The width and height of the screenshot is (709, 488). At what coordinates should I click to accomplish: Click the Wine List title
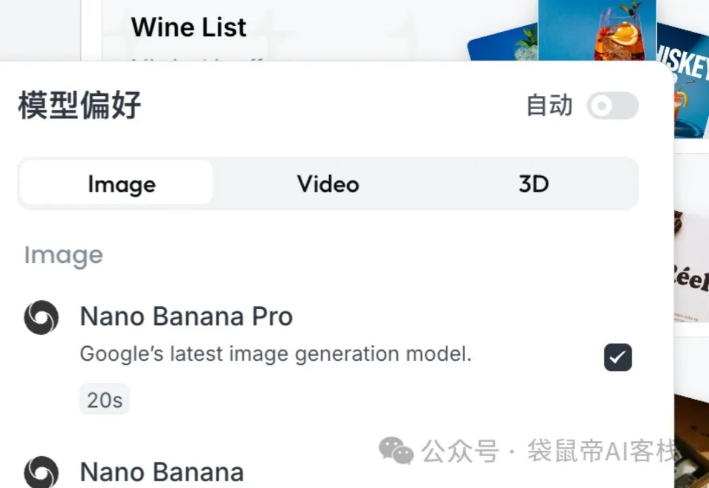[189, 27]
